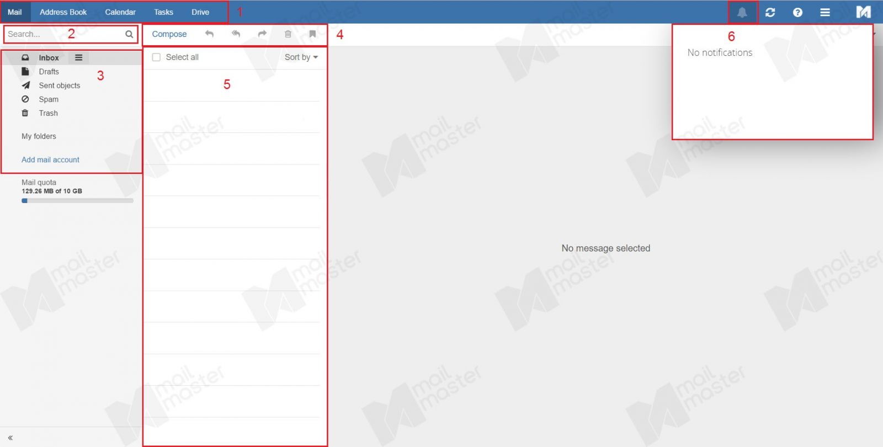The width and height of the screenshot is (883, 447).
Task: Click the search magnifier icon
Action: pos(129,34)
